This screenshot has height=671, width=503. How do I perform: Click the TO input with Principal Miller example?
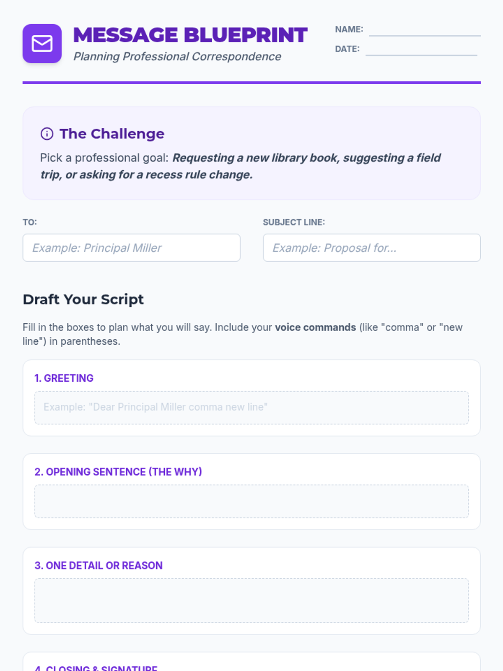(x=131, y=248)
